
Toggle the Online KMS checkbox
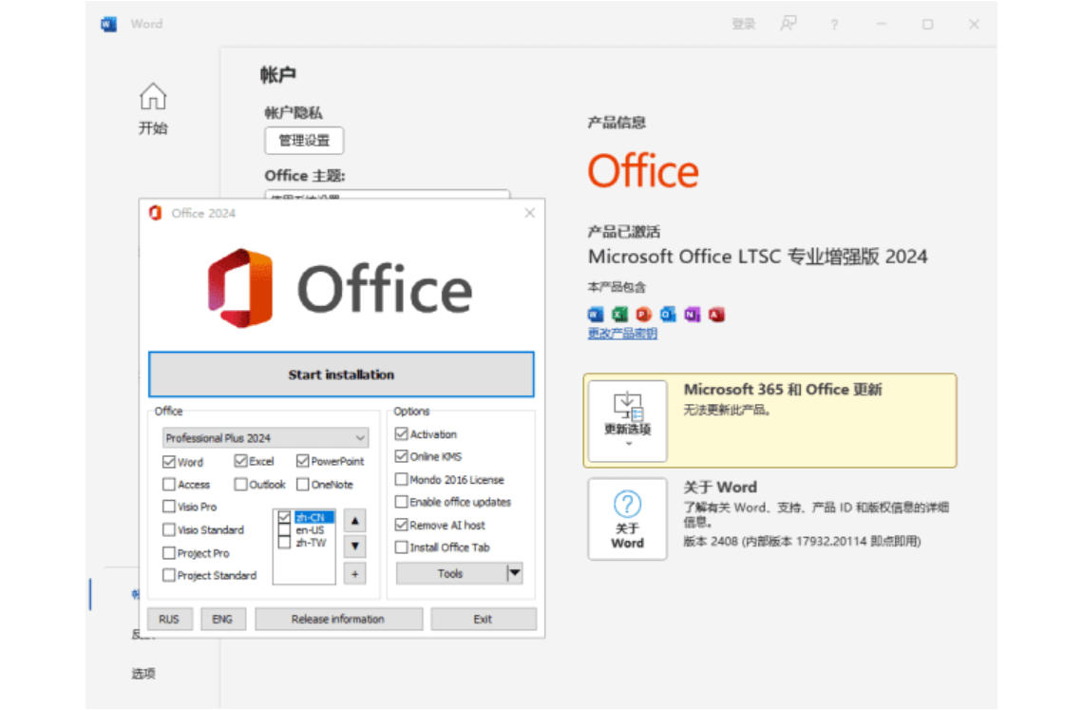pos(402,456)
